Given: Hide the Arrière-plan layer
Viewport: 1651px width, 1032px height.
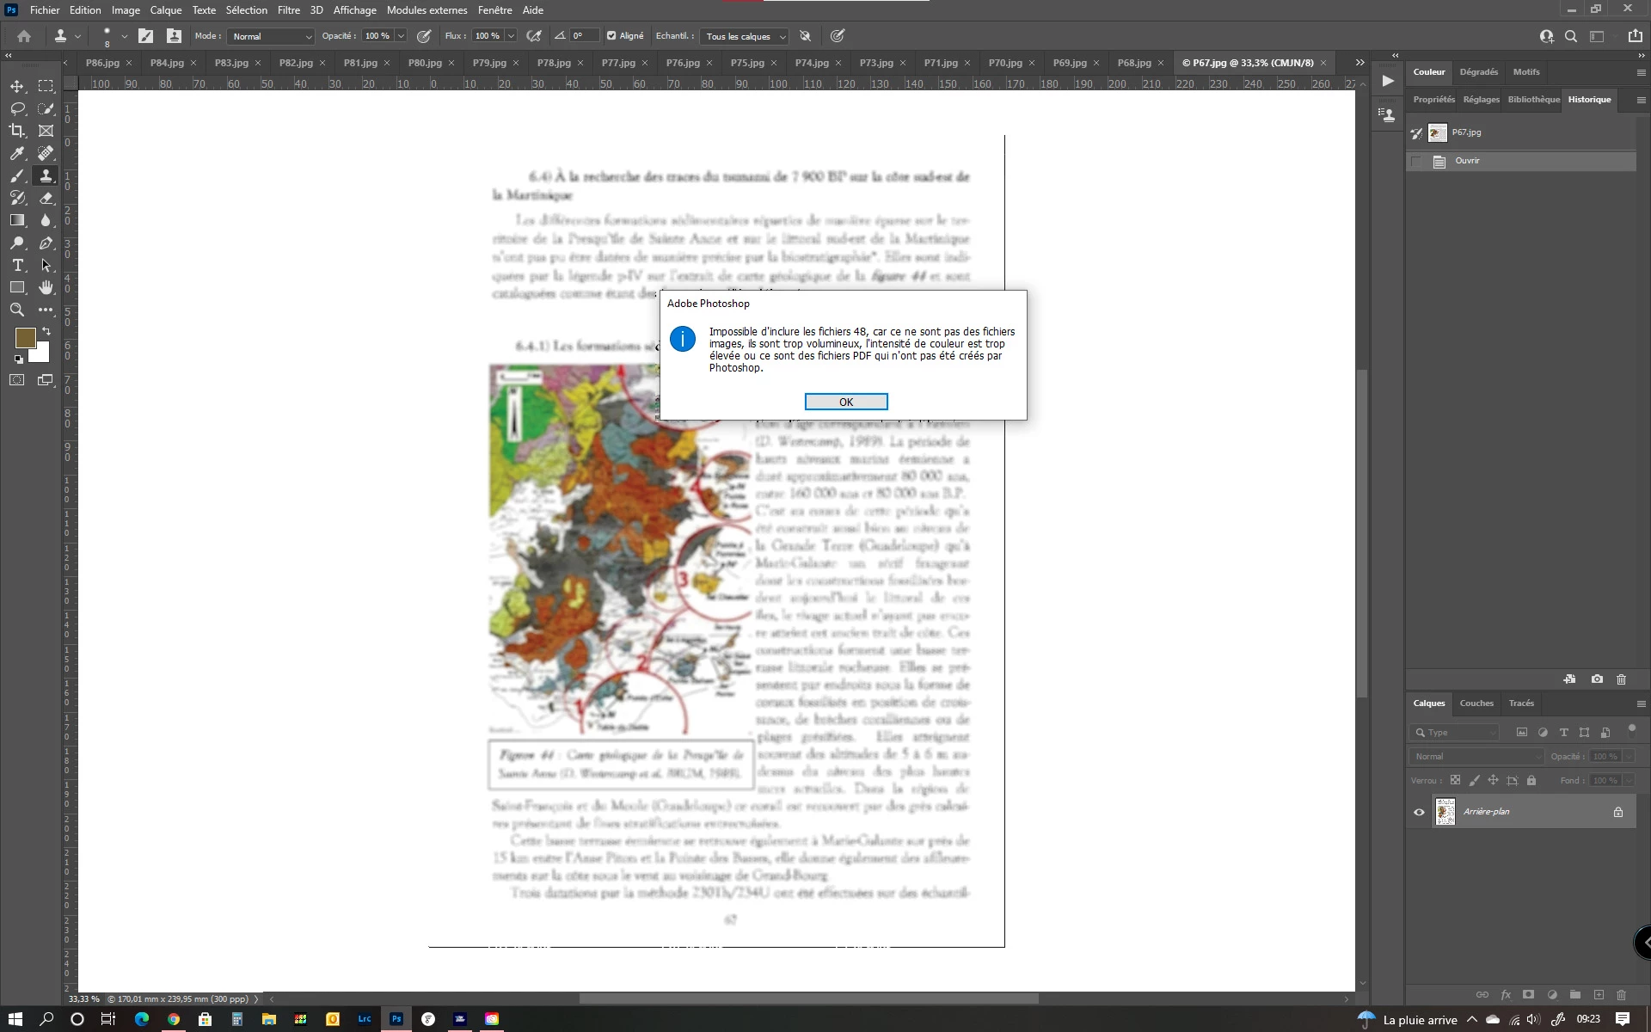Looking at the screenshot, I should click(x=1419, y=812).
